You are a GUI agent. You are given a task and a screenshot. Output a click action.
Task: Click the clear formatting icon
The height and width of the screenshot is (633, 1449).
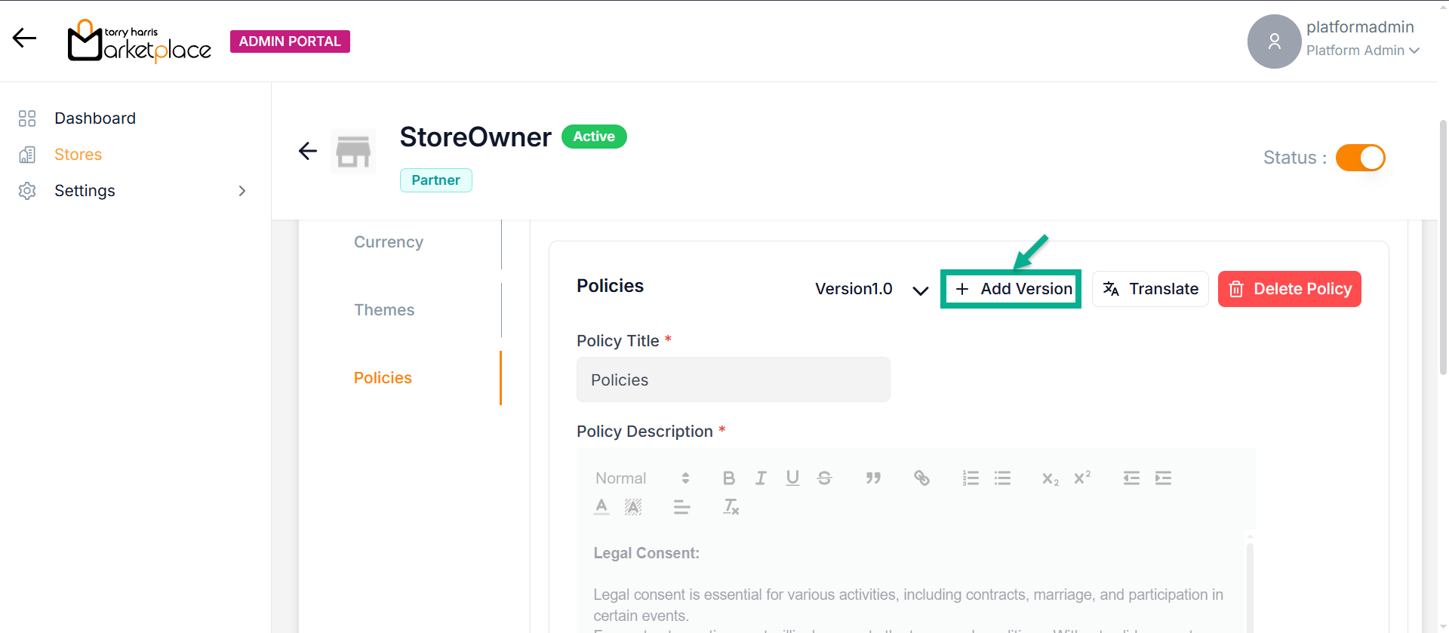click(x=731, y=507)
